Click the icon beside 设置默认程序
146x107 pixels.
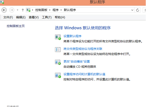58,37
